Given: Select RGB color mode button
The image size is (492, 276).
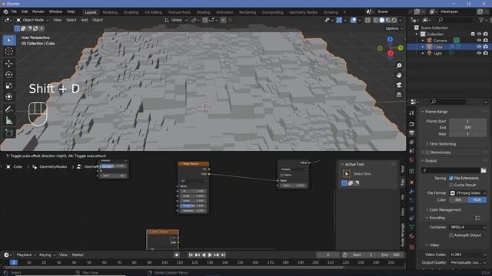Looking at the screenshot, I should tap(477, 200).
